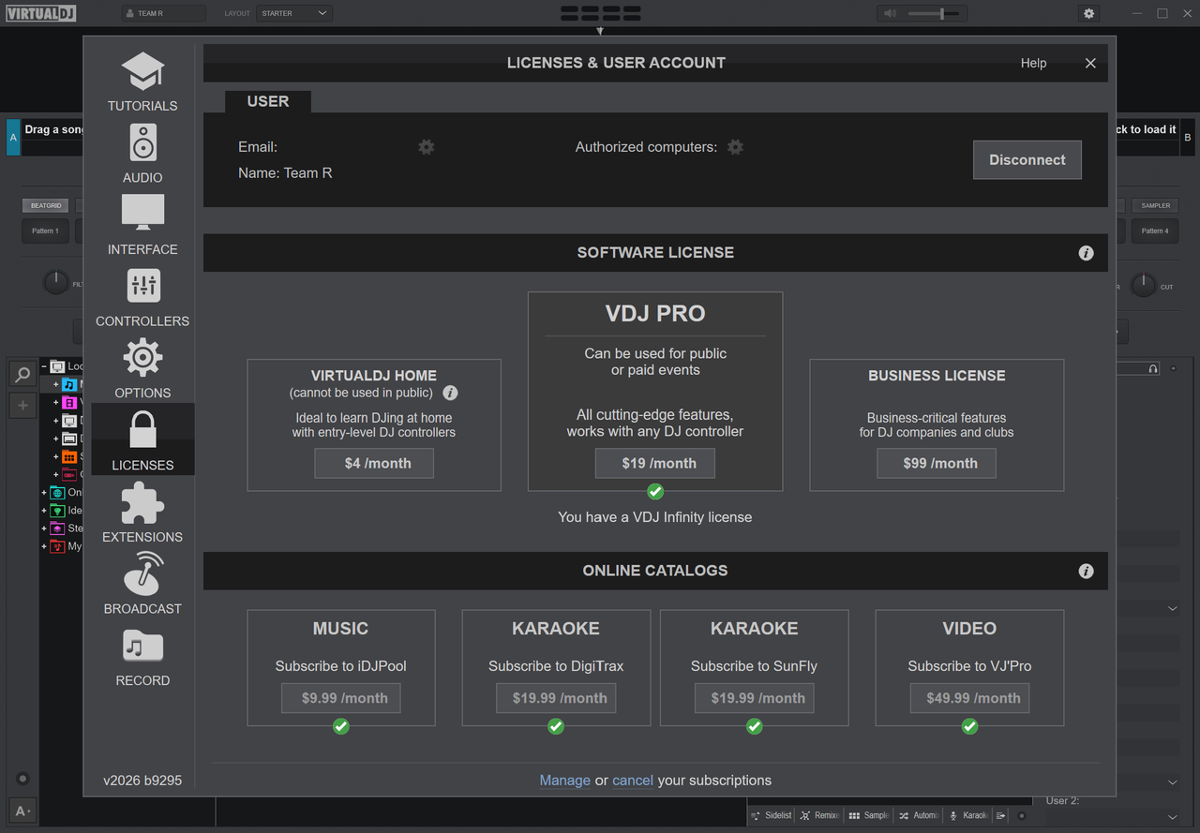Click the browser font size A button
Screen dimensions: 1200x833
tap(22, 811)
